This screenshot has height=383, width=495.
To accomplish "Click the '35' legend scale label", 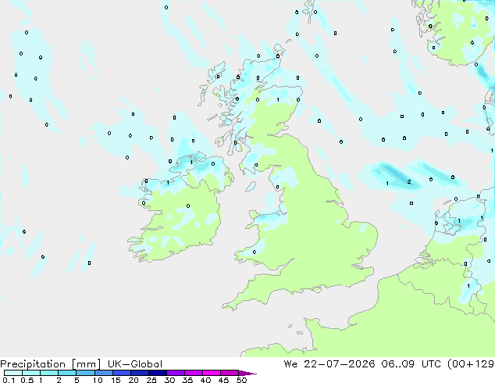I will (x=187, y=380).
